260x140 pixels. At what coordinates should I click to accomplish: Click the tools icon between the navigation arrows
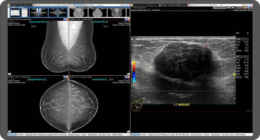coord(230,8)
